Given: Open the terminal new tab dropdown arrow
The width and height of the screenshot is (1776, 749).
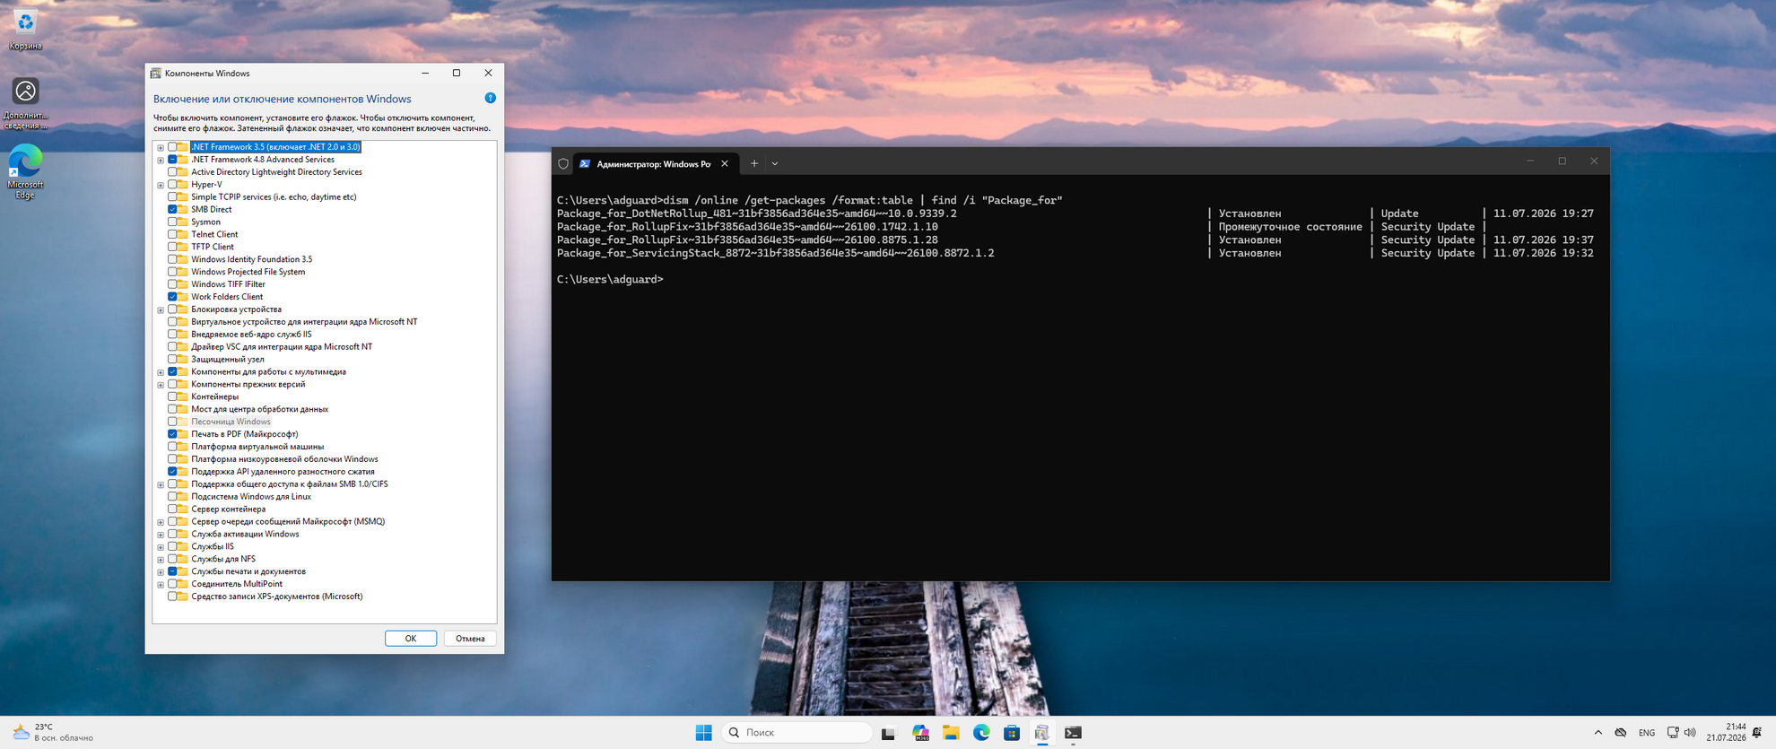Looking at the screenshot, I should point(775,163).
